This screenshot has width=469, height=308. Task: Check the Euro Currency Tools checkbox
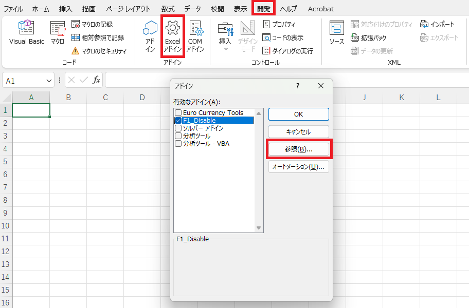178,113
